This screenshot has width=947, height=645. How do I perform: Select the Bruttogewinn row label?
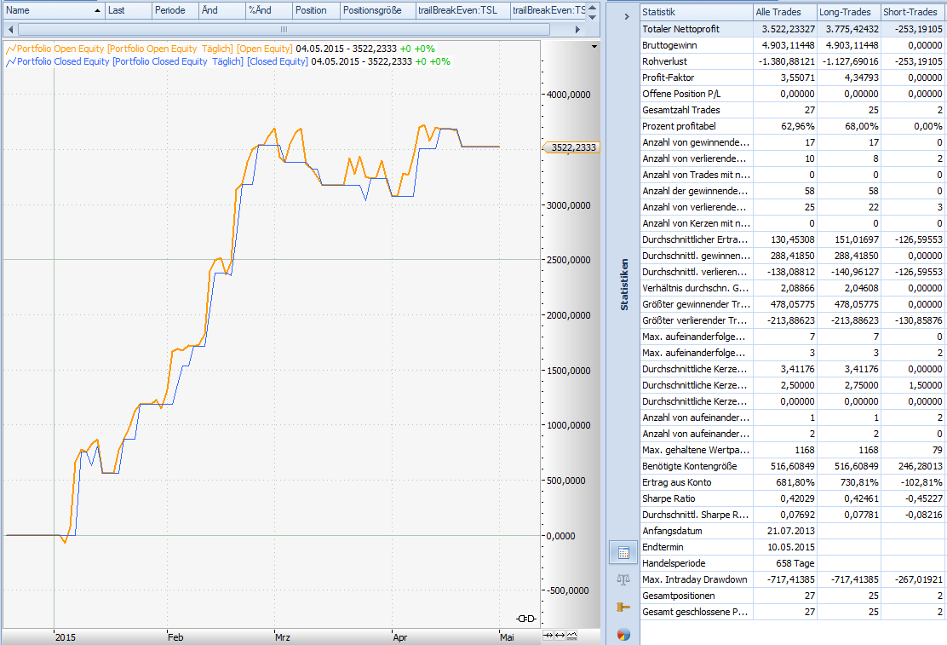coord(669,45)
